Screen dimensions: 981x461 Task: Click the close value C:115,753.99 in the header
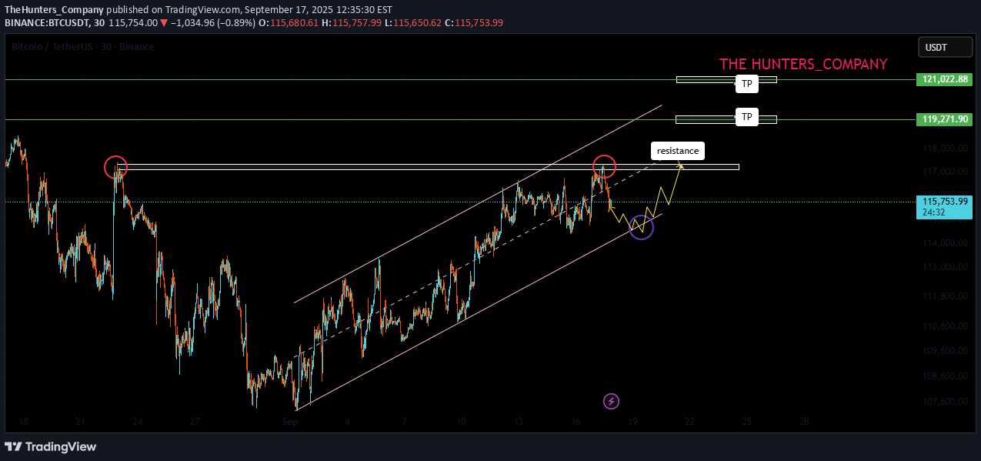click(x=473, y=23)
